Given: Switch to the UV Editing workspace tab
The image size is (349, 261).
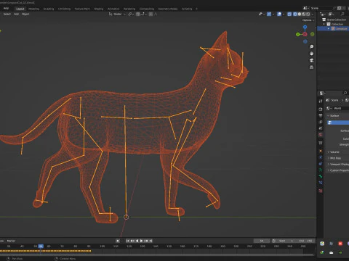Looking at the screenshot, I should pyautogui.click(x=64, y=9).
